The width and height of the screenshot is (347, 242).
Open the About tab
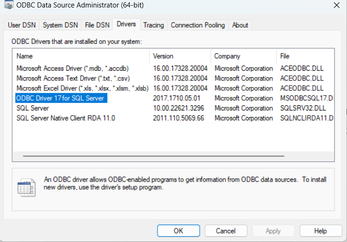pos(240,25)
